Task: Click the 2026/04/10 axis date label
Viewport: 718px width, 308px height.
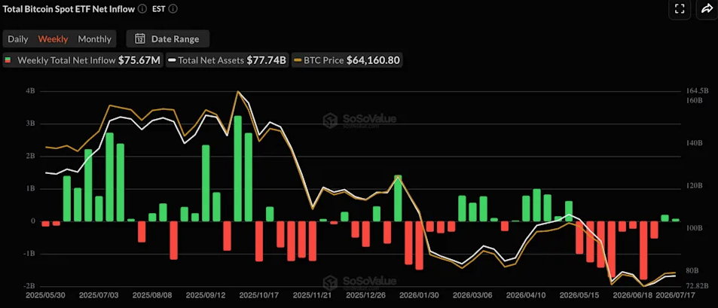Action: click(x=527, y=296)
